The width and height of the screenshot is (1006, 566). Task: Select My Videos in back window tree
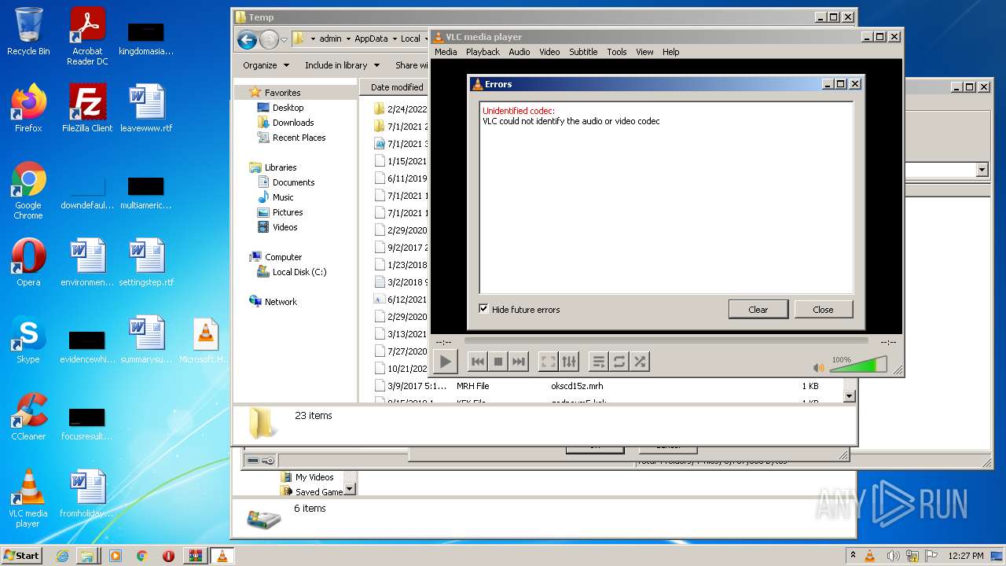click(x=314, y=477)
